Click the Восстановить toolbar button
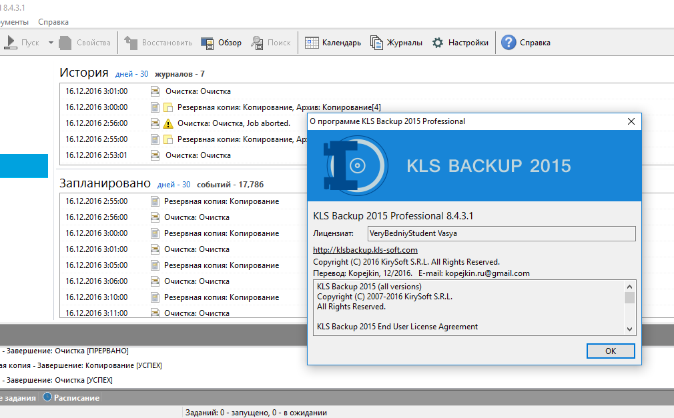The image size is (674, 418). click(x=157, y=43)
